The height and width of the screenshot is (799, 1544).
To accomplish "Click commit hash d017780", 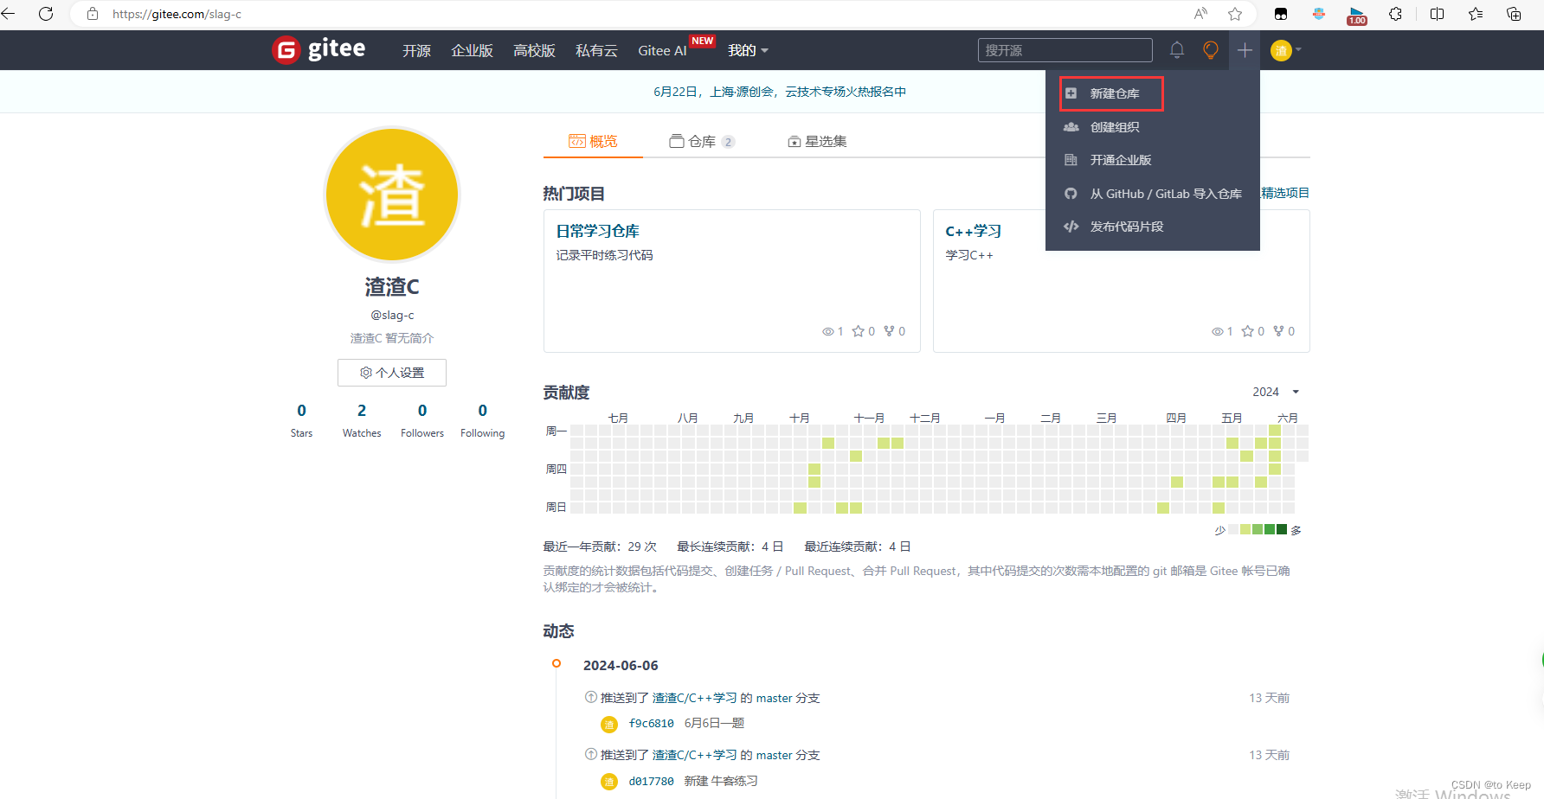I will 651,781.
